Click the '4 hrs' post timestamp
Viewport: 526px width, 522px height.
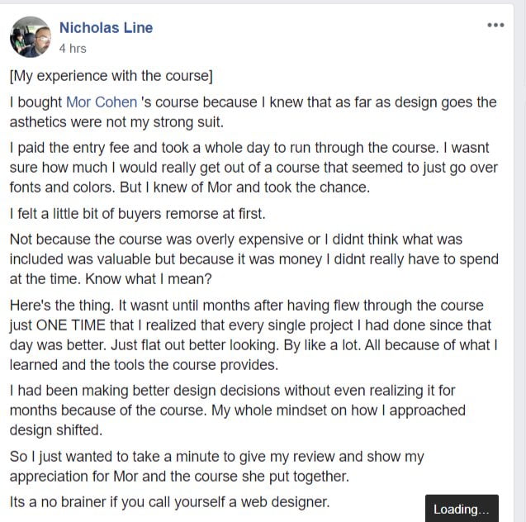[73, 49]
